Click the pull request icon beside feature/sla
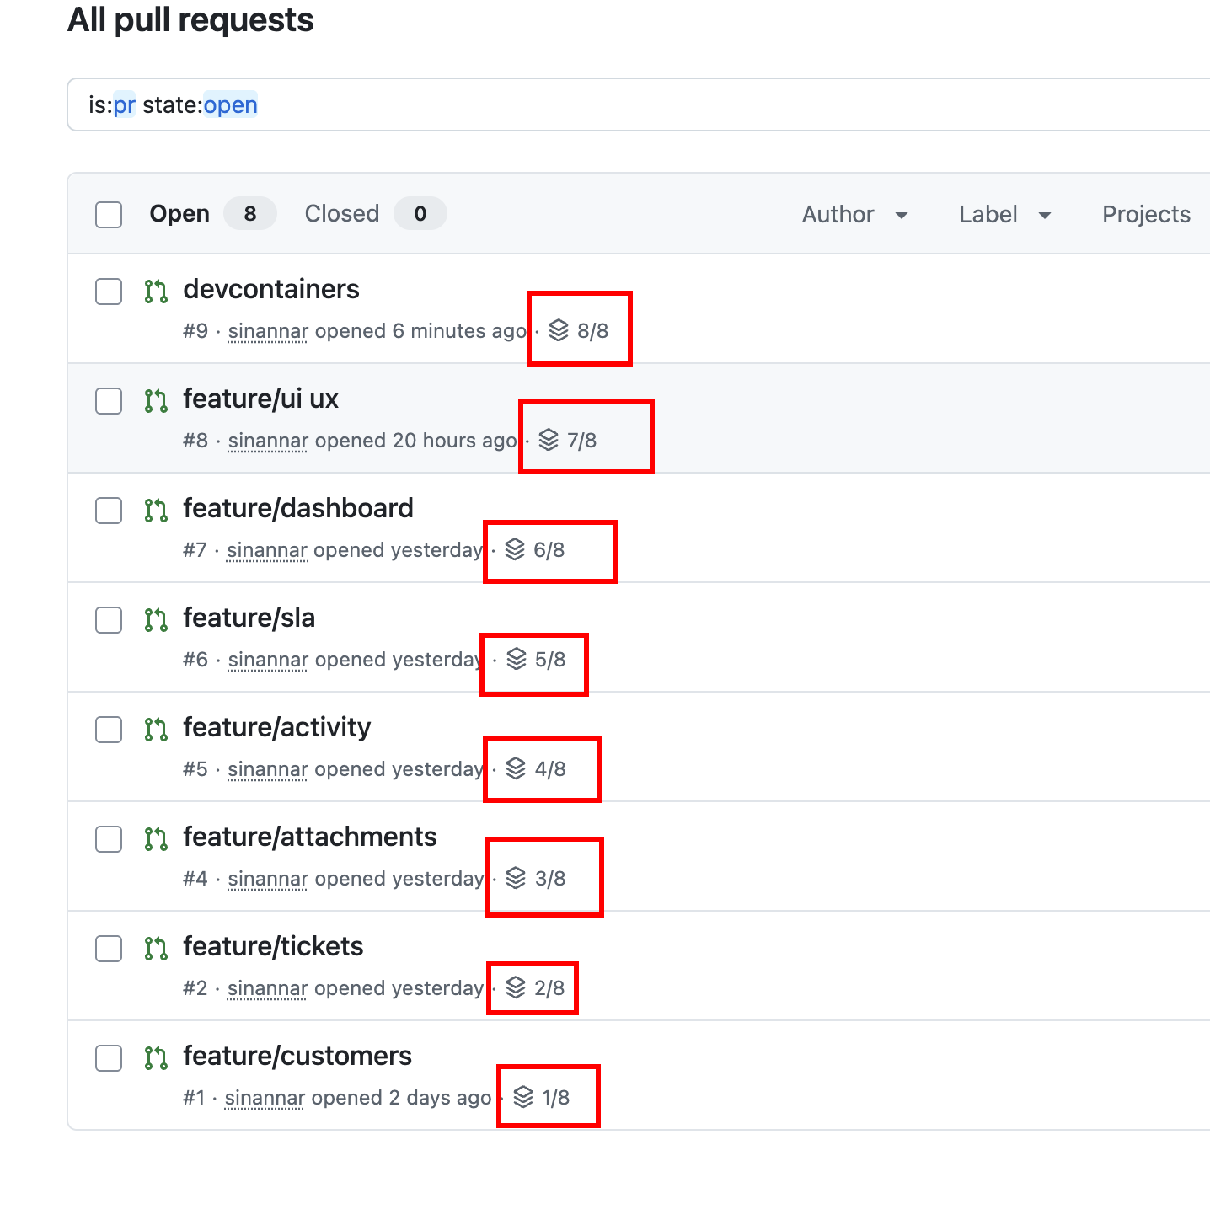 pyautogui.click(x=156, y=620)
